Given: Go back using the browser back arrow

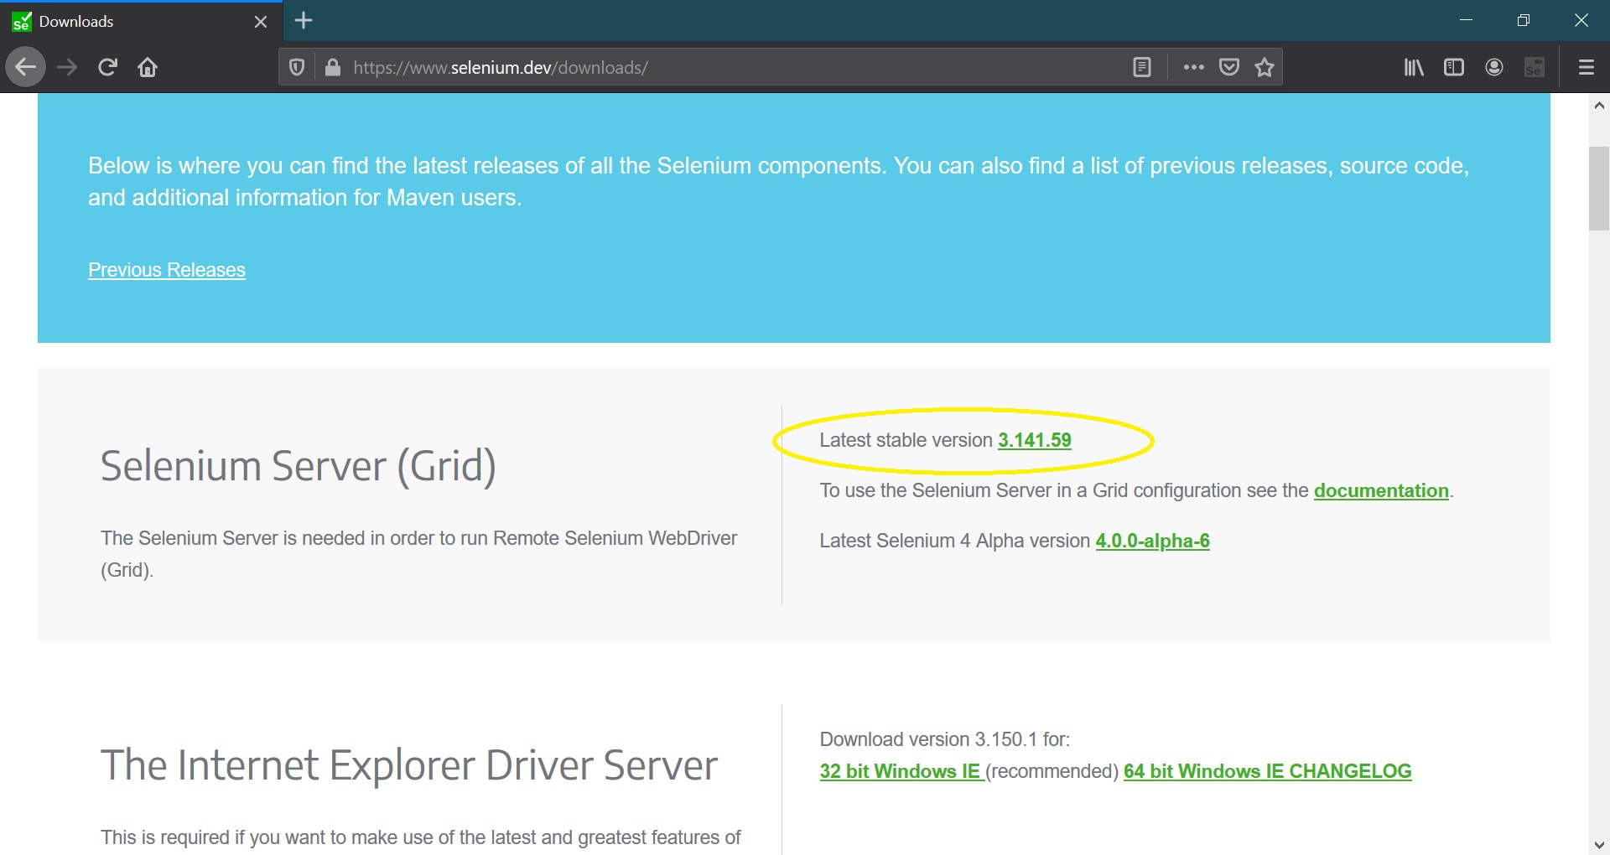Looking at the screenshot, I should point(26,67).
